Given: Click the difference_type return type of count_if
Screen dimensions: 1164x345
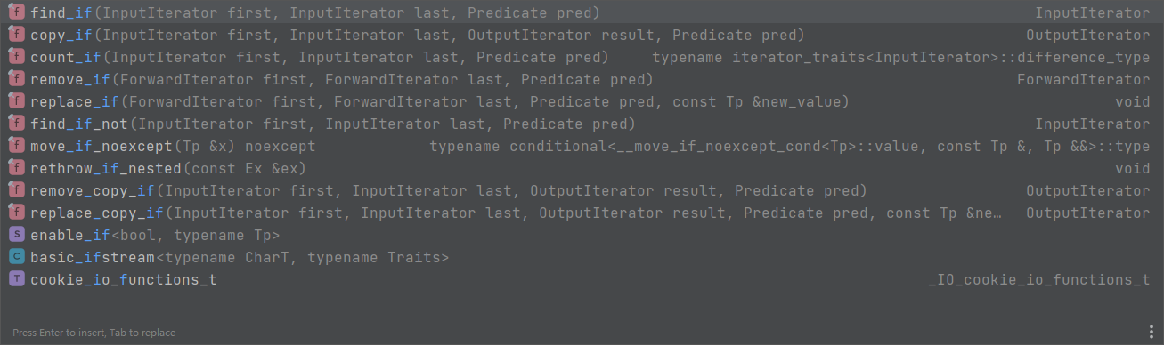Looking at the screenshot, I should coord(901,58).
